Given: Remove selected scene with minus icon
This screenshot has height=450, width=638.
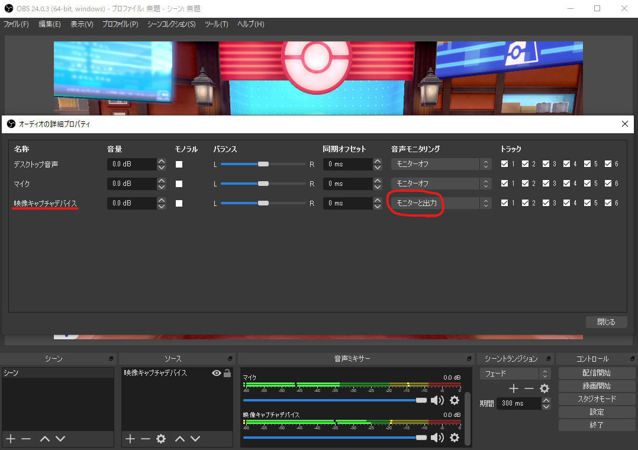Looking at the screenshot, I should point(26,439).
